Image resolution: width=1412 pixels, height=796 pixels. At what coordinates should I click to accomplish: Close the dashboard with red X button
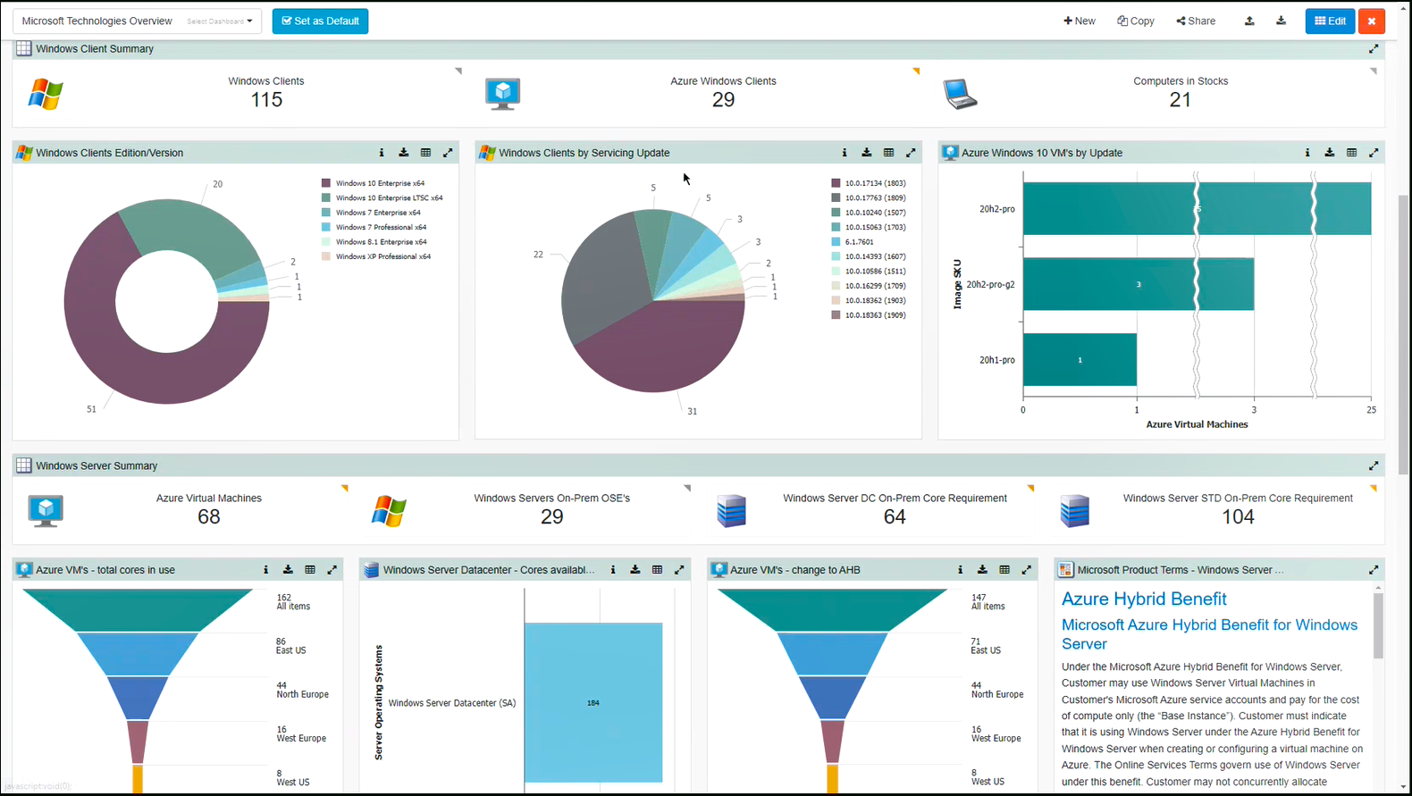tap(1371, 21)
